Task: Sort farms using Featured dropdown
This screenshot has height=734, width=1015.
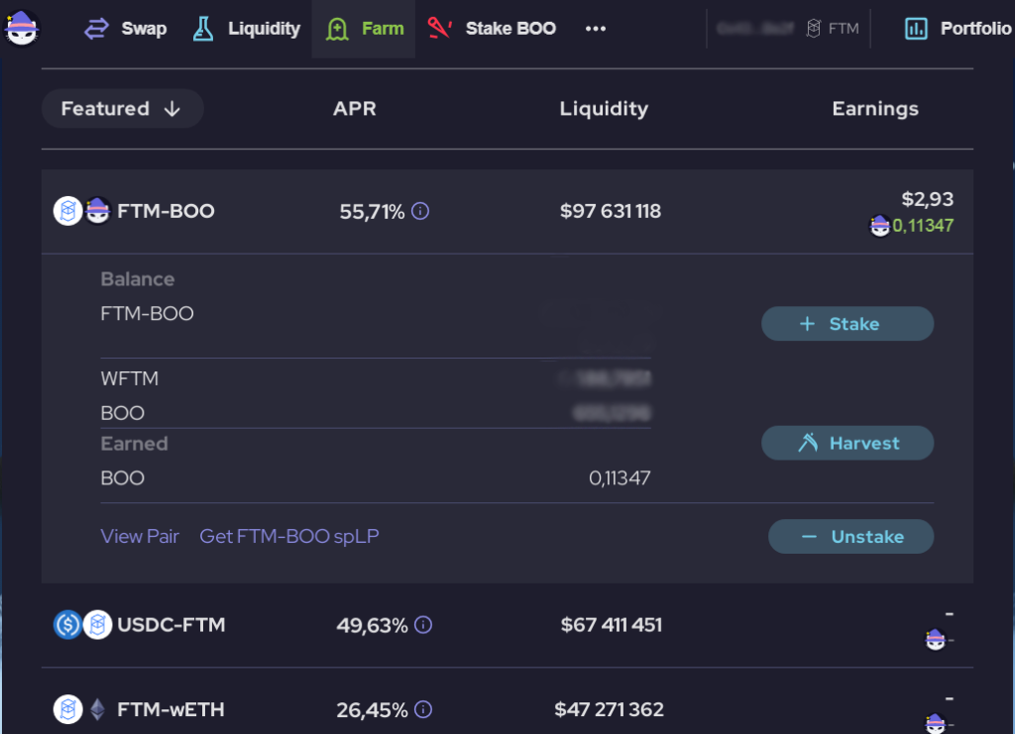Action: click(x=122, y=109)
